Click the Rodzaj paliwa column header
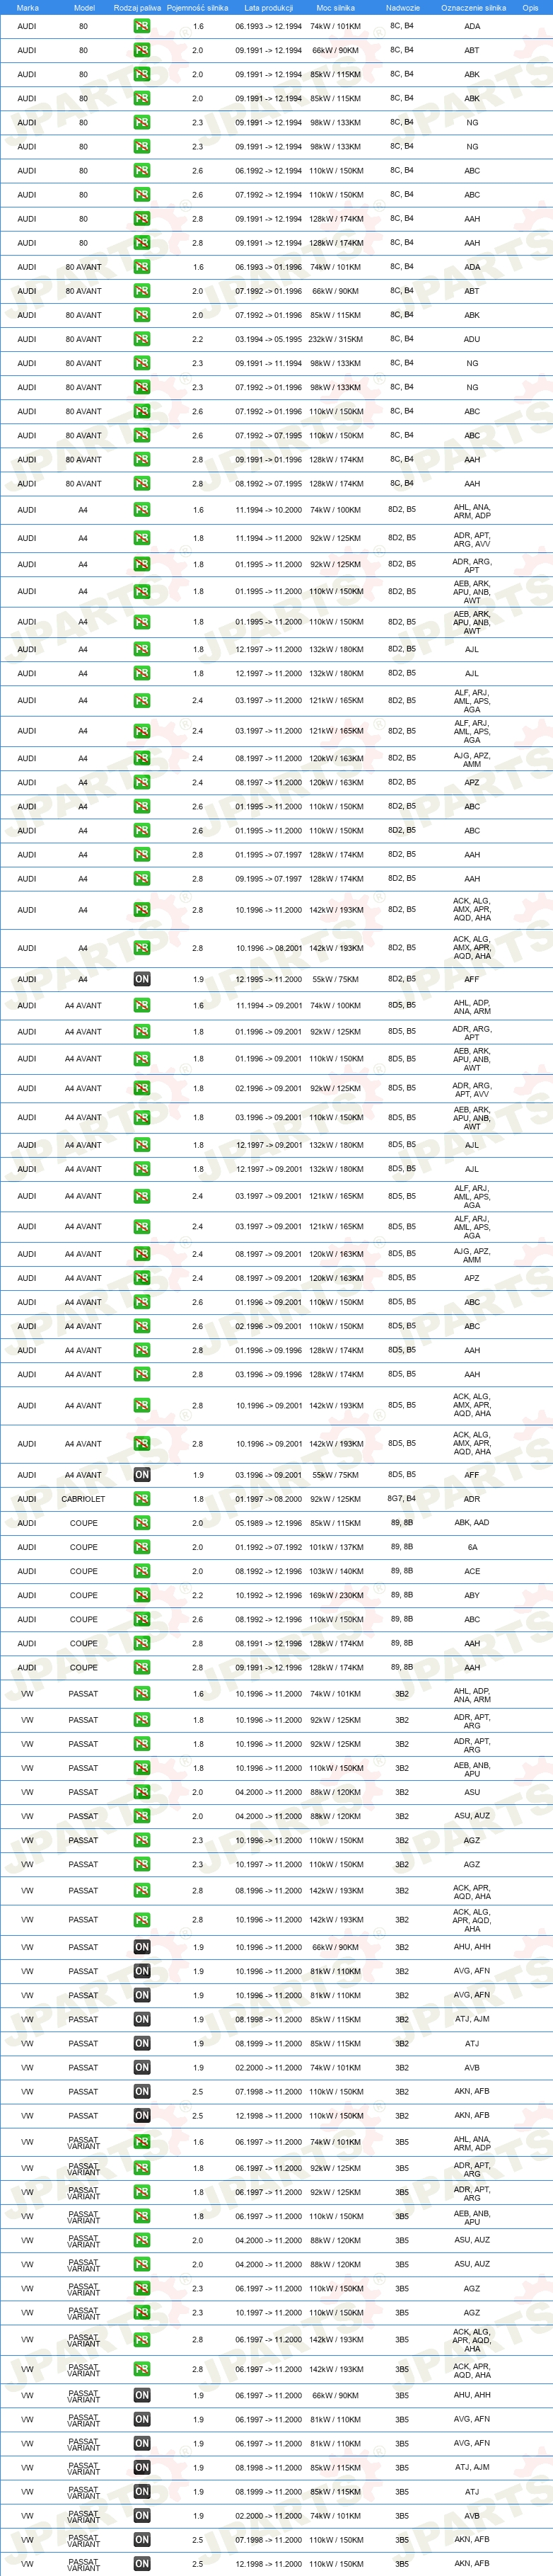 click(136, 7)
